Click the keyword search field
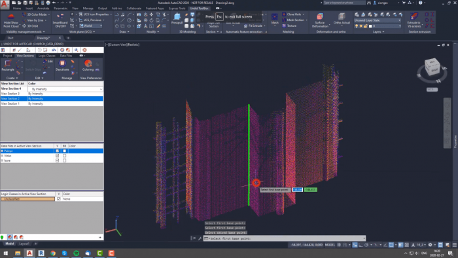458x258 pixels. coord(344,3)
